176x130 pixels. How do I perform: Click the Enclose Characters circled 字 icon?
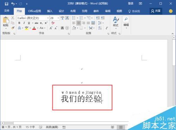point(67,28)
